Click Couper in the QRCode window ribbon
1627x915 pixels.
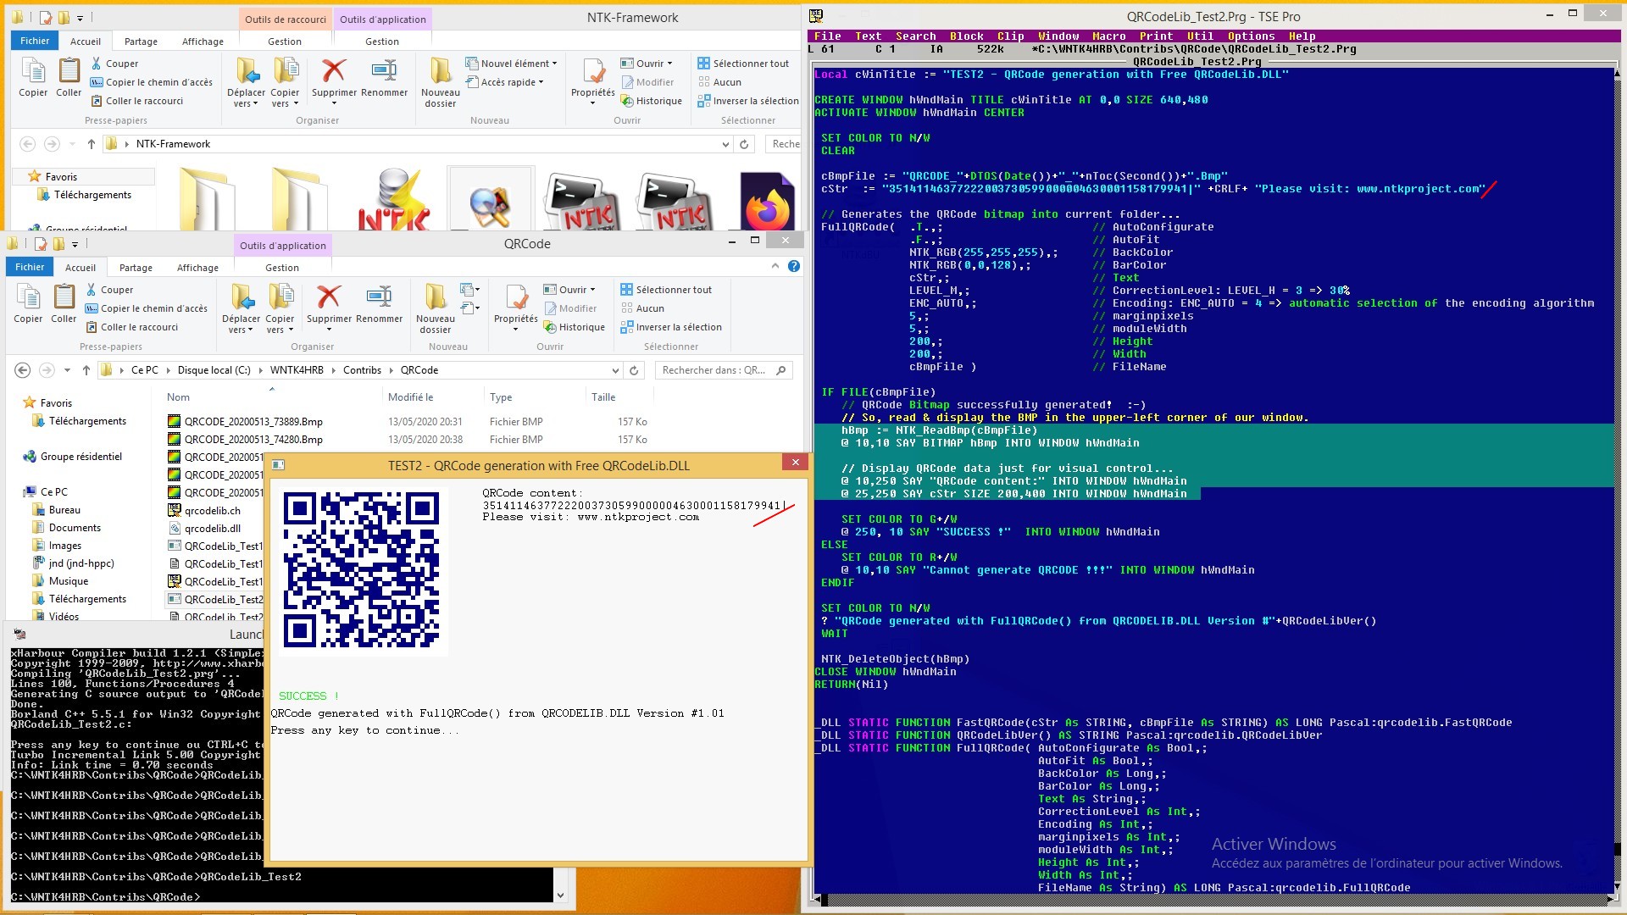pos(109,290)
